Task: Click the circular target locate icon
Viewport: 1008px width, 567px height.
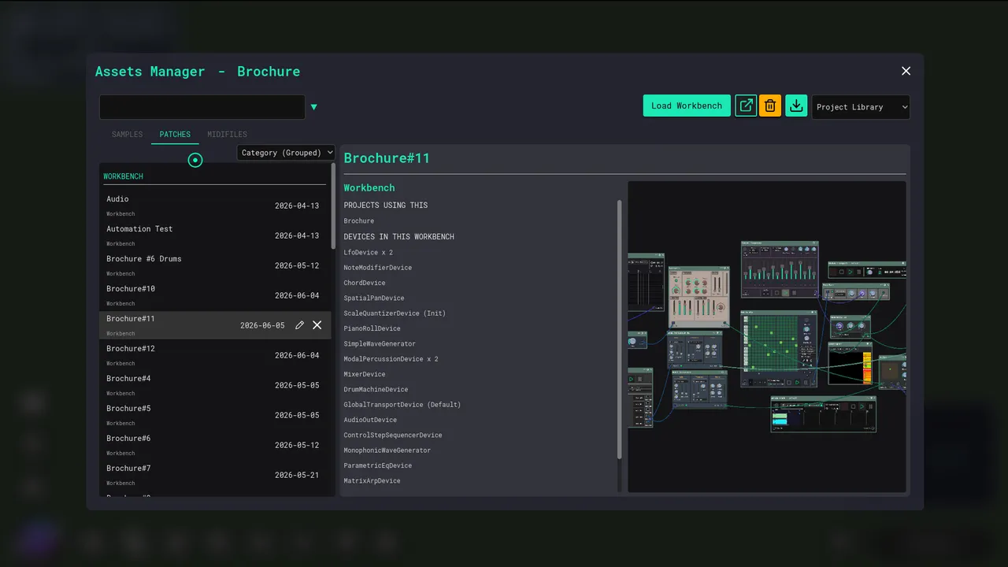Action: point(195,160)
